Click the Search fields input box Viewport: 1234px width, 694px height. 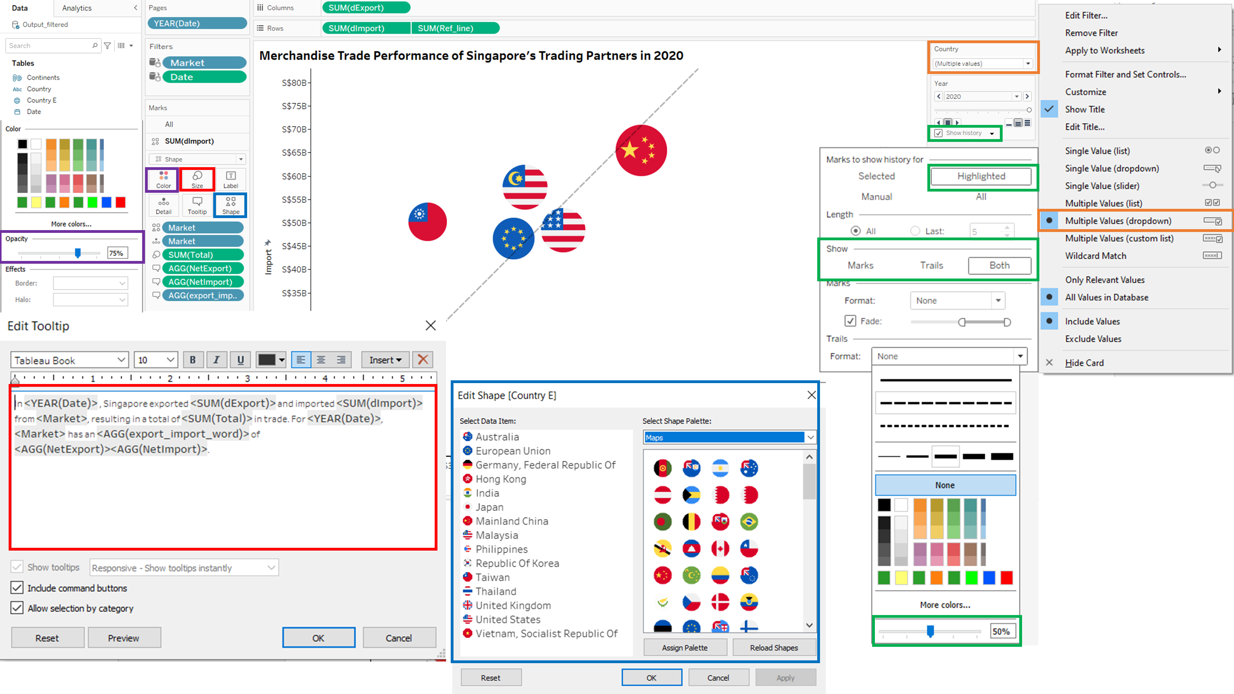[54, 46]
